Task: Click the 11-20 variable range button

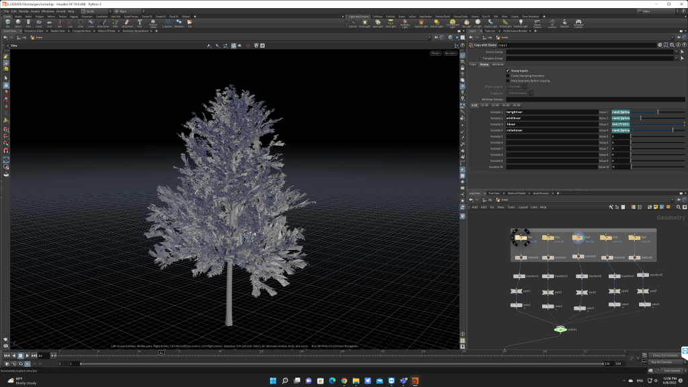Action: pyautogui.click(x=484, y=105)
